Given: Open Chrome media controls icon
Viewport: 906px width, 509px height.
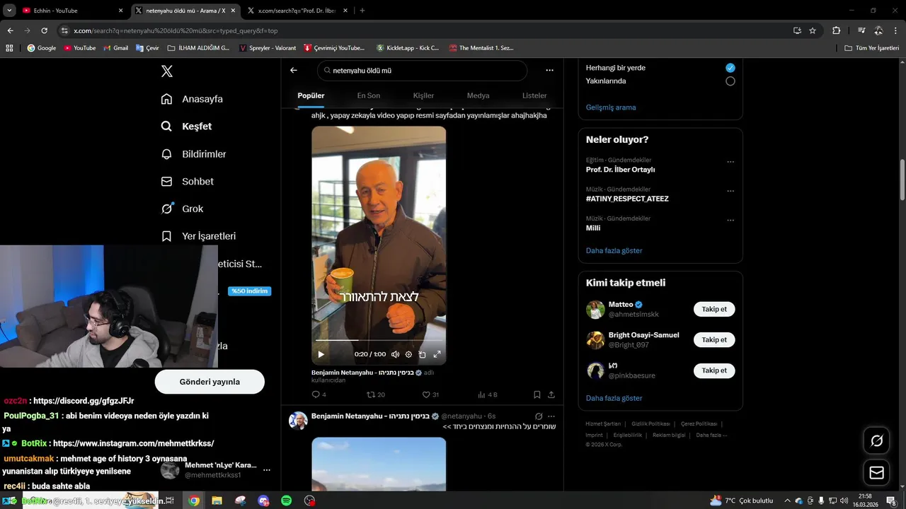Looking at the screenshot, I should pos(861,30).
